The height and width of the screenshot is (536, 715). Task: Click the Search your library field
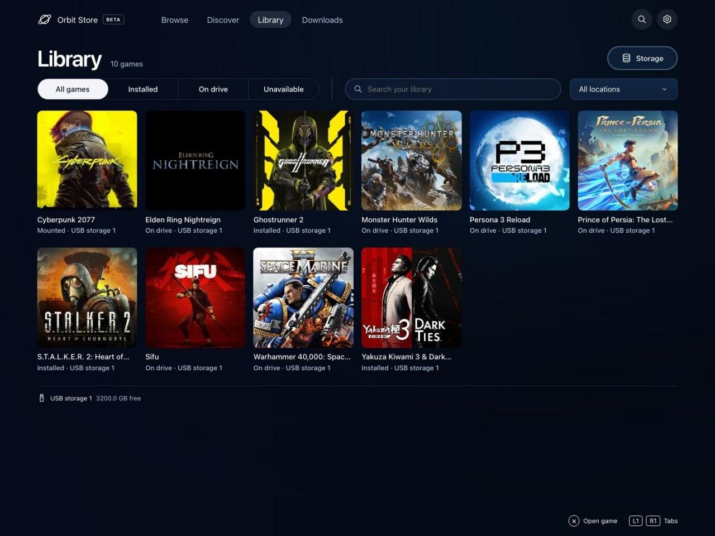coord(453,89)
